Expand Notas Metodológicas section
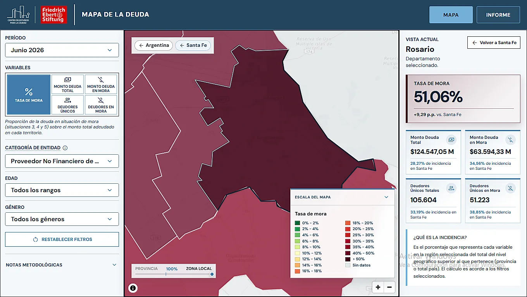Viewport: 527px width, 297px height. point(62,265)
